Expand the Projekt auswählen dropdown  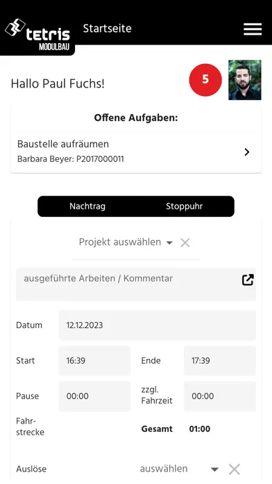coord(126,242)
